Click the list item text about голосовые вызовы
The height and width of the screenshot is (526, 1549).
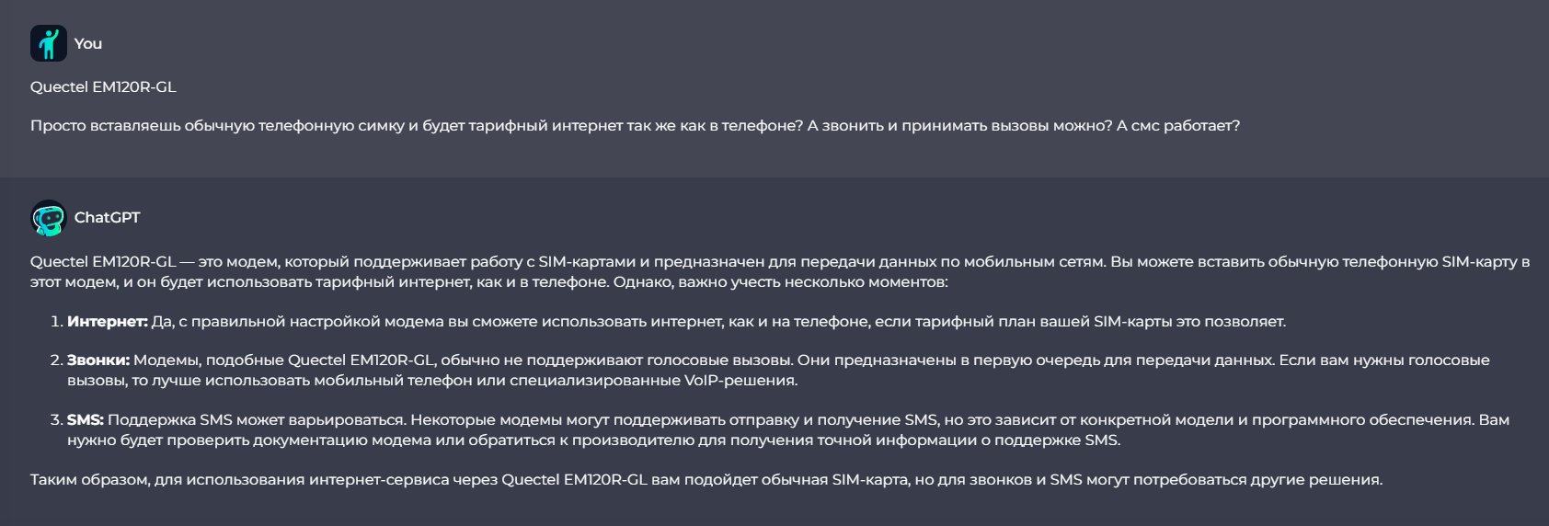click(x=778, y=370)
